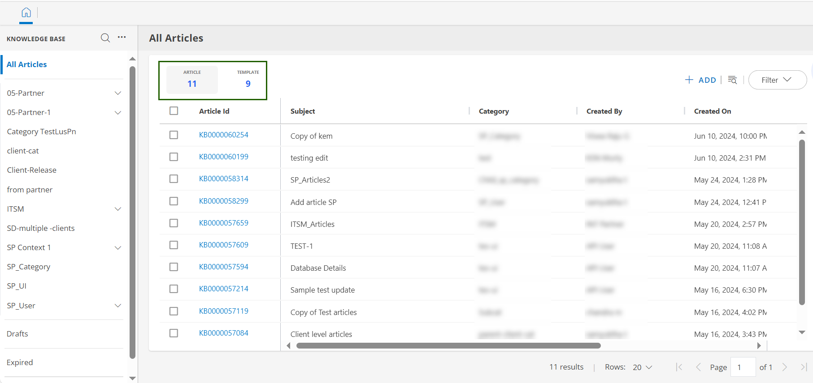Viewport: 813px width, 383px height.
Task: Expand the 05-Partner-1 category
Action: (x=118, y=112)
